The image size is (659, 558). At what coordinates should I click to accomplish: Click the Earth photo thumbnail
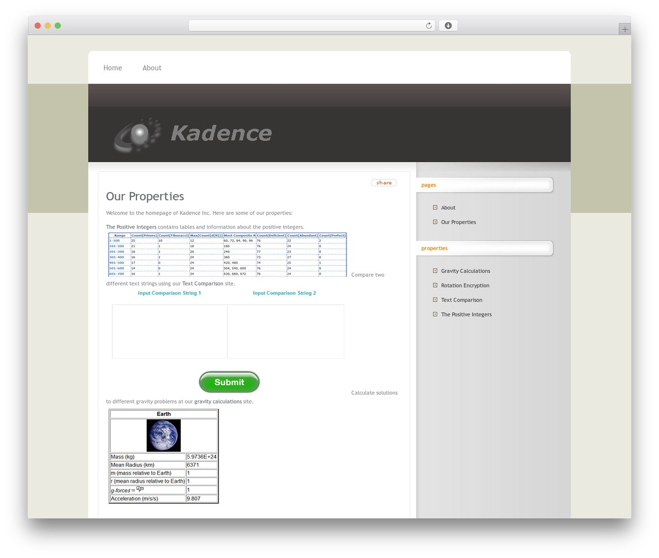[x=164, y=435]
